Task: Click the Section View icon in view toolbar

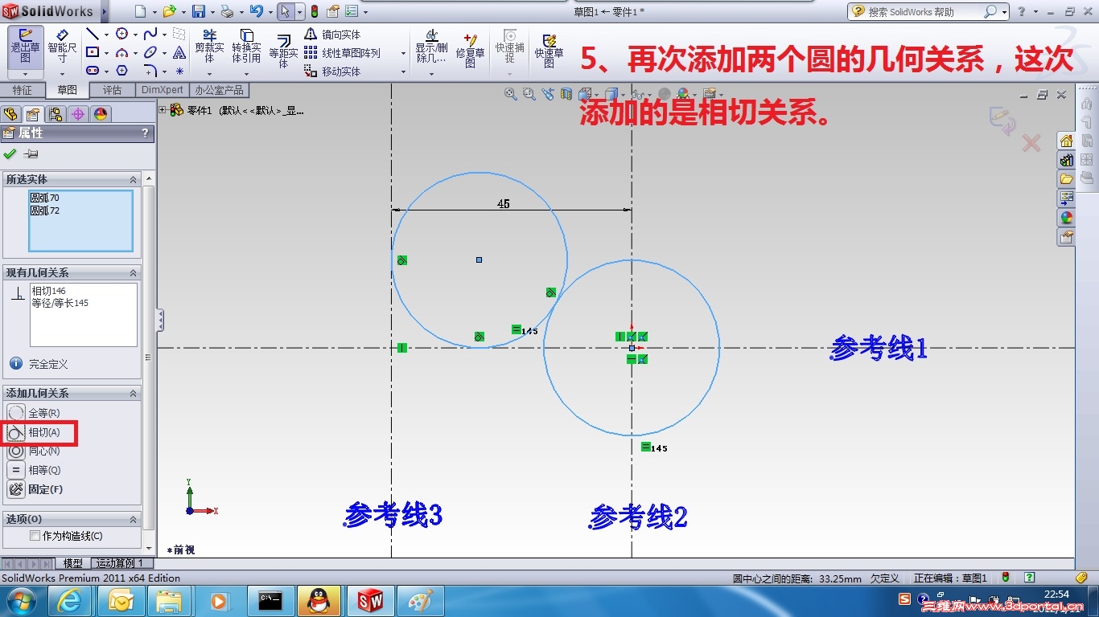Action: [x=566, y=94]
